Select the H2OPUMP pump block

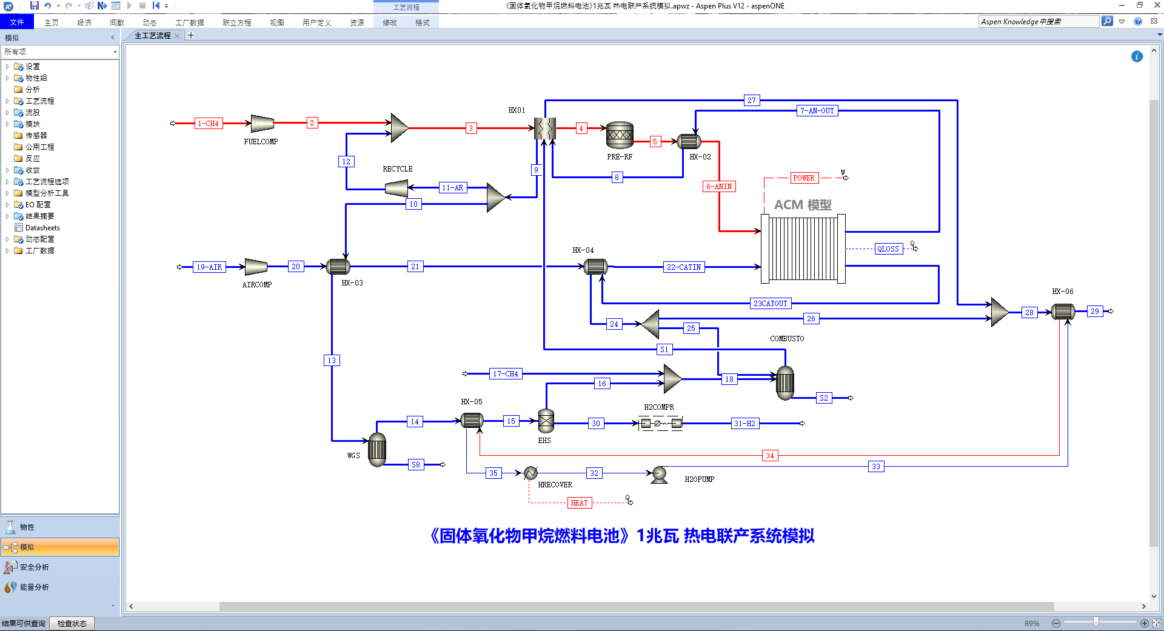(x=659, y=475)
